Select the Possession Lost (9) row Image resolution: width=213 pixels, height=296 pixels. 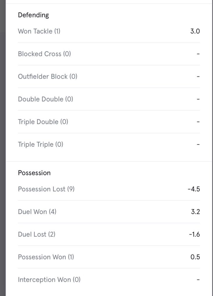(46, 189)
